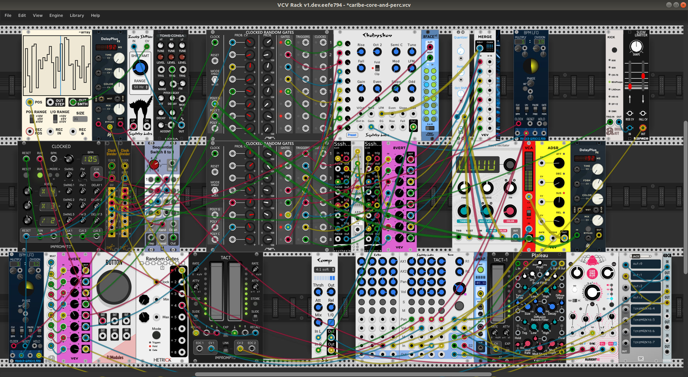Select the 808 kick model on Kick
Viewport: 688px width, 377px height.
click(x=610, y=60)
